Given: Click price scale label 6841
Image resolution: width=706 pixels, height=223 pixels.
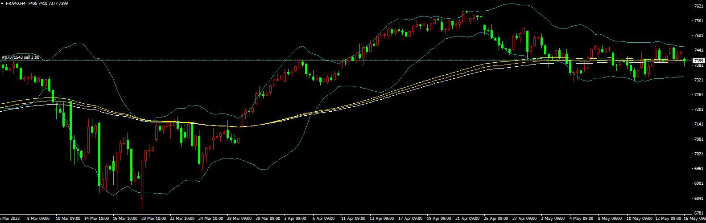Looking at the screenshot, I should pos(699,198).
